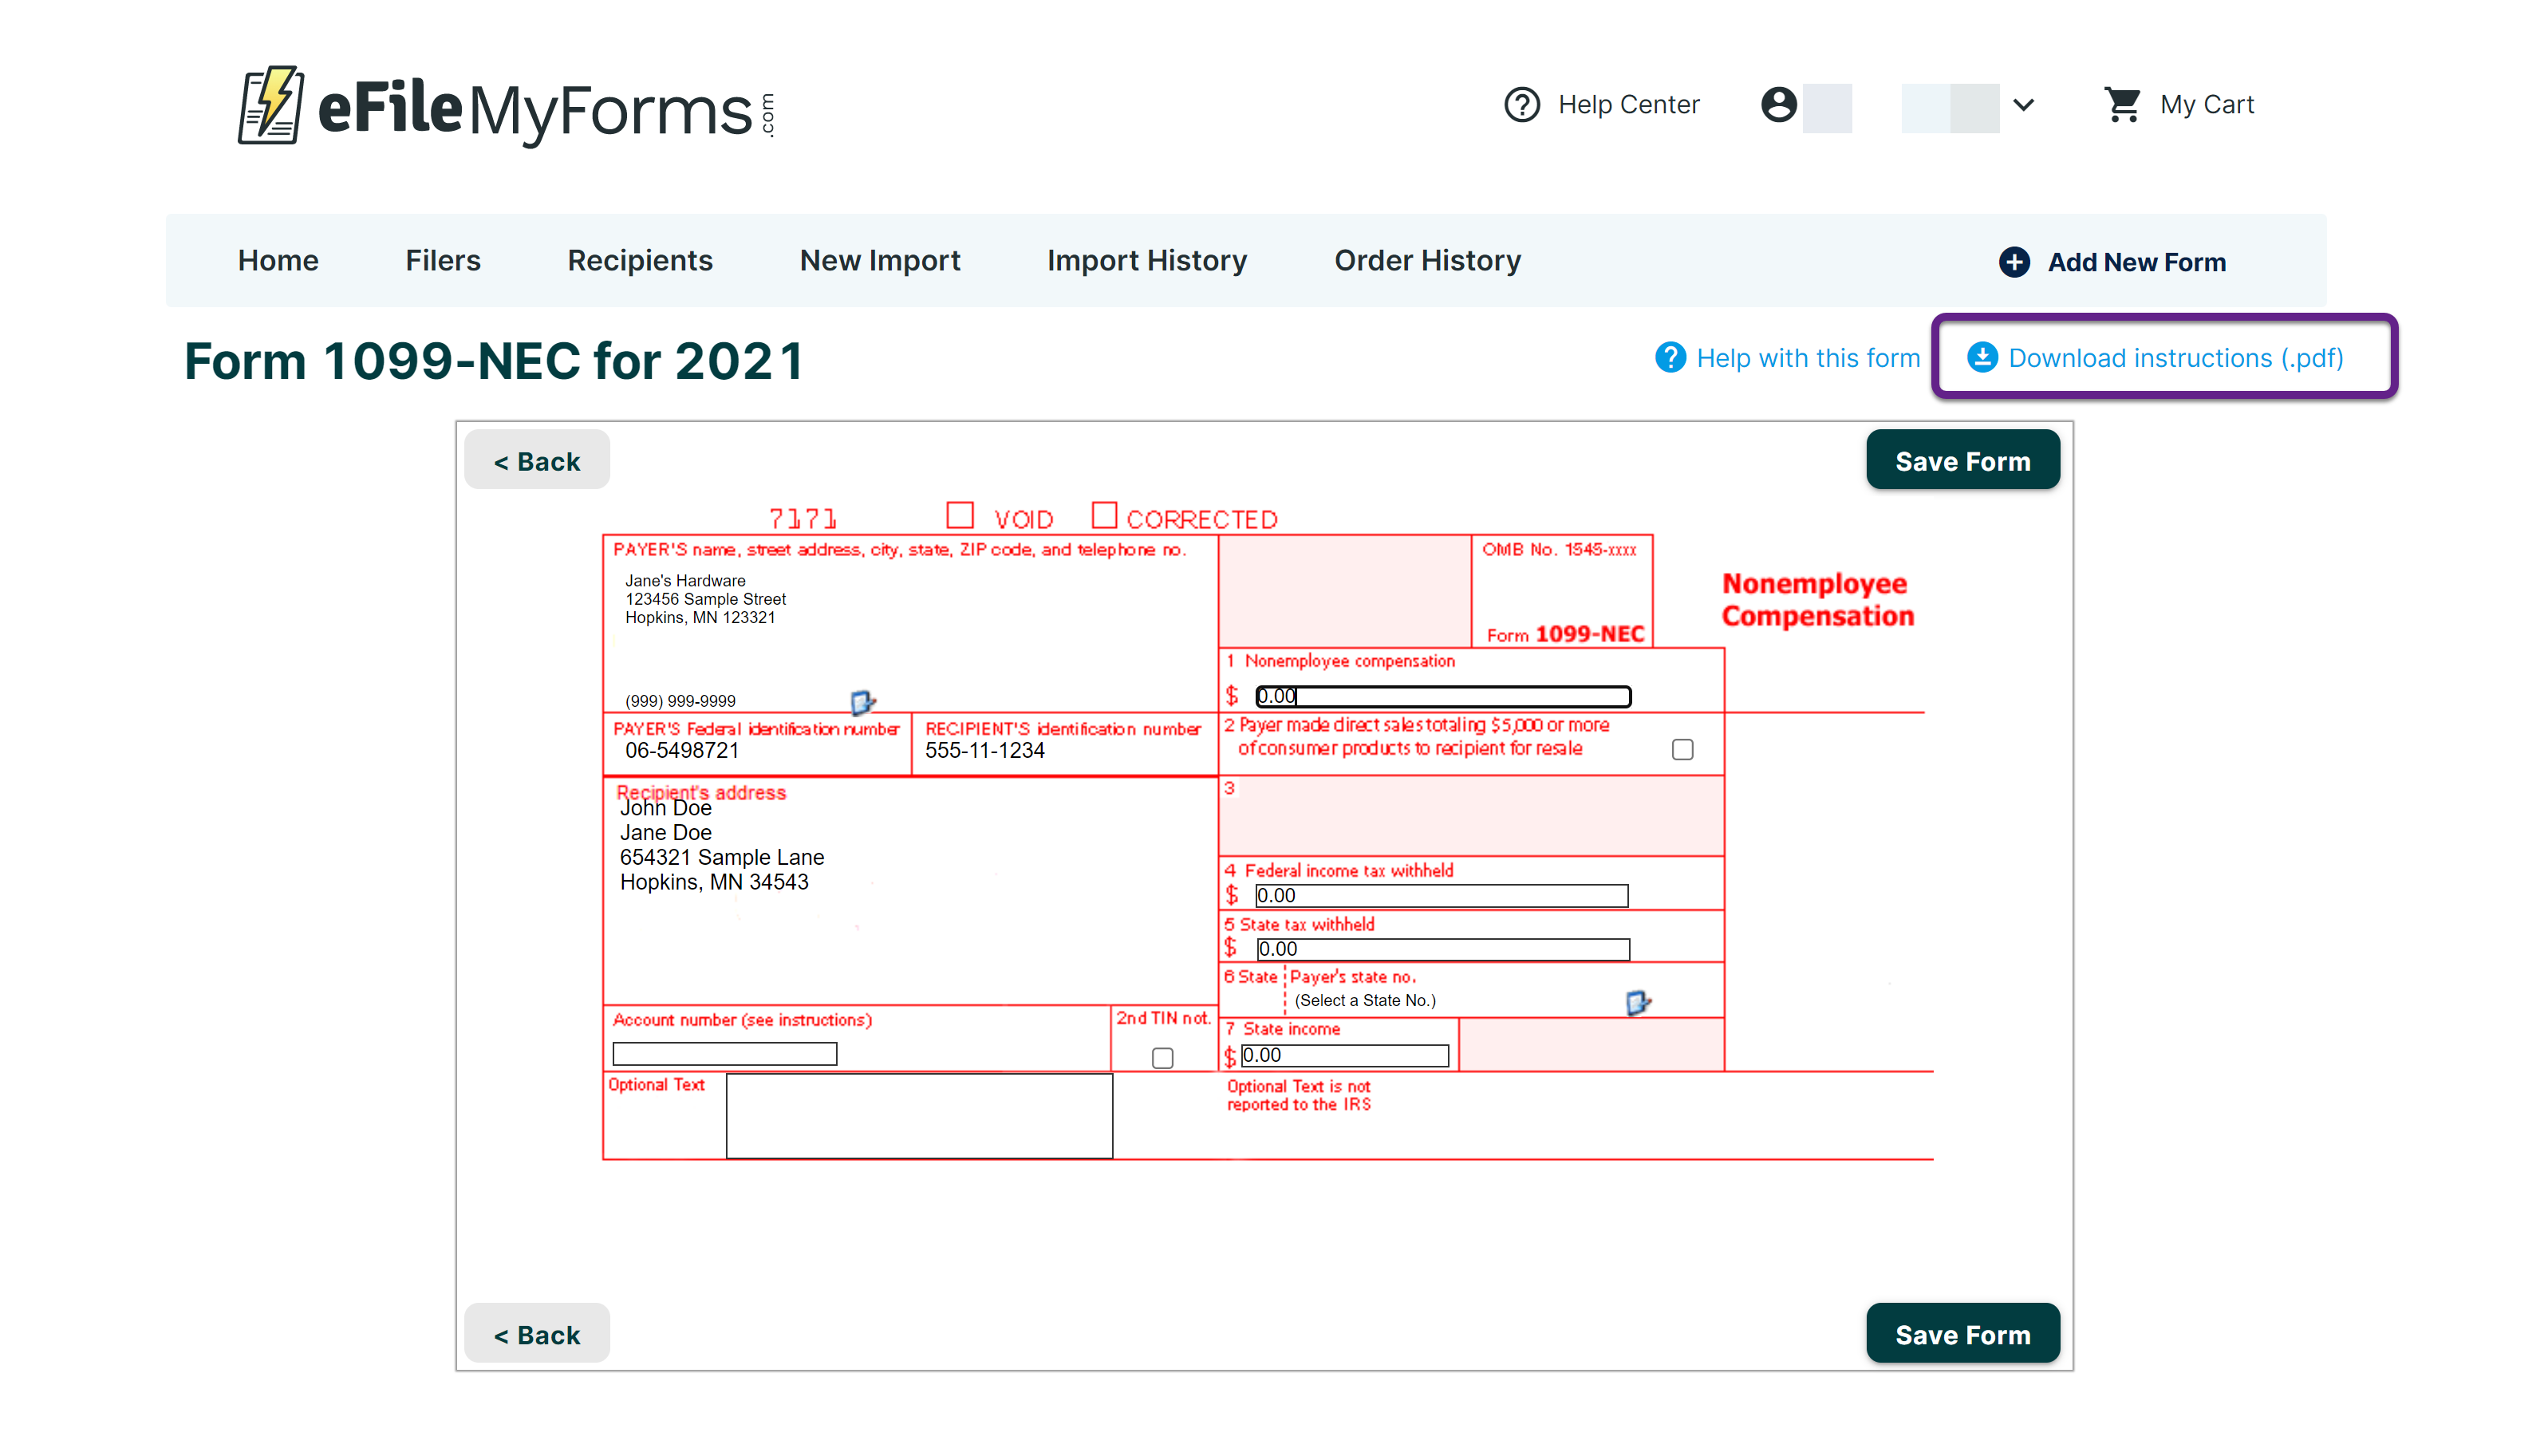Click the download icon for instructions PDF

tap(1982, 358)
